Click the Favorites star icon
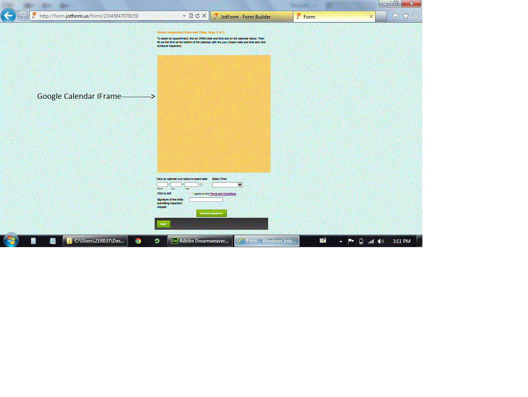This screenshot has width=528, height=397. pos(405,16)
